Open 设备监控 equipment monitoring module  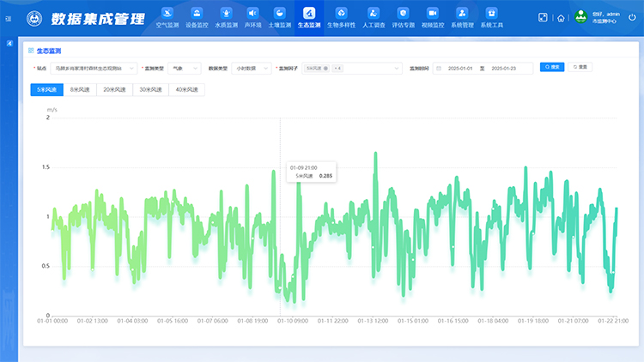click(197, 17)
